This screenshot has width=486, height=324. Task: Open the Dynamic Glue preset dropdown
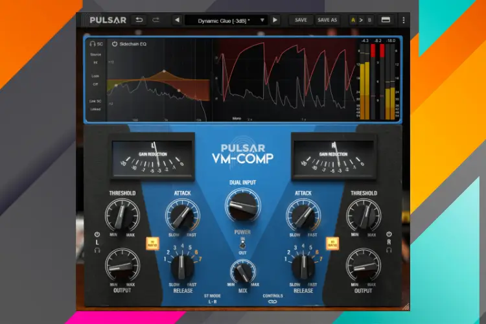226,20
